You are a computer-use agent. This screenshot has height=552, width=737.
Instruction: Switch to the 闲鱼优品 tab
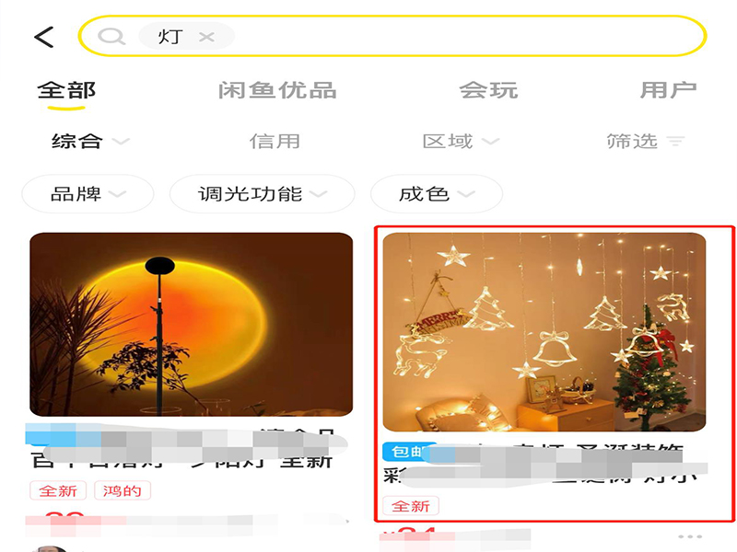pyautogui.click(x=277, y=90)
